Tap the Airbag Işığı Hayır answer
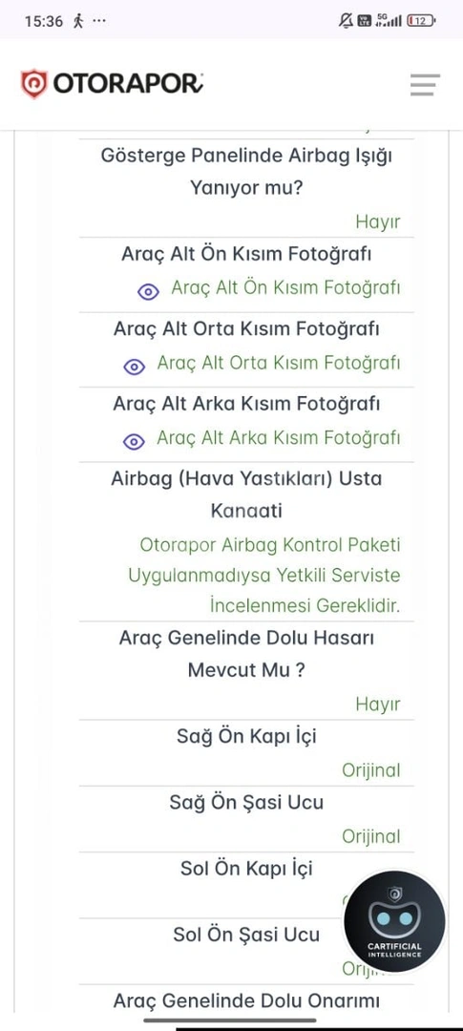Screen dimensions: 463x1031 pos(378,221)
